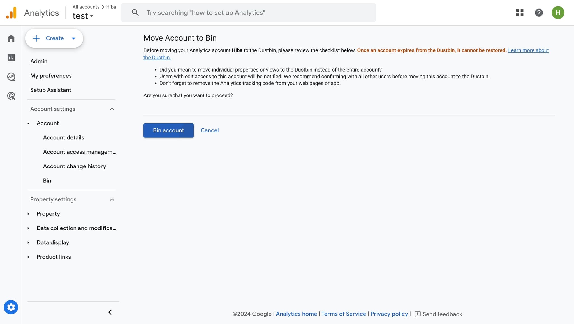Click the Bin account button

(168, 130)
